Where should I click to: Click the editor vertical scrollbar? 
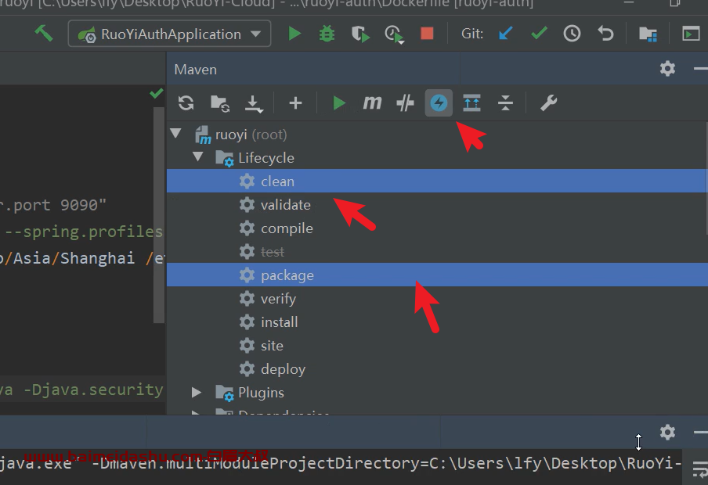[x=158, y=215]
